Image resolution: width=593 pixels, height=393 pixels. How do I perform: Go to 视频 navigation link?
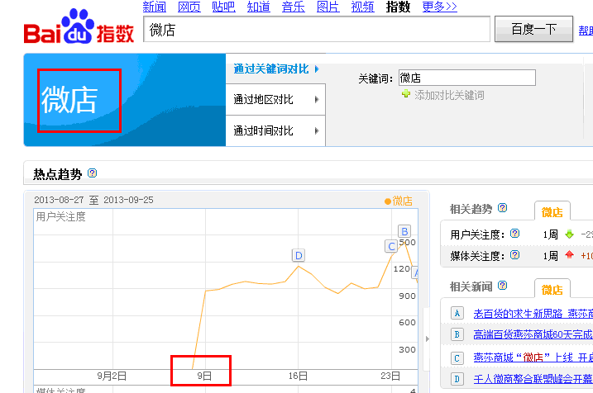pyautogui.click(x=363, y=7)
